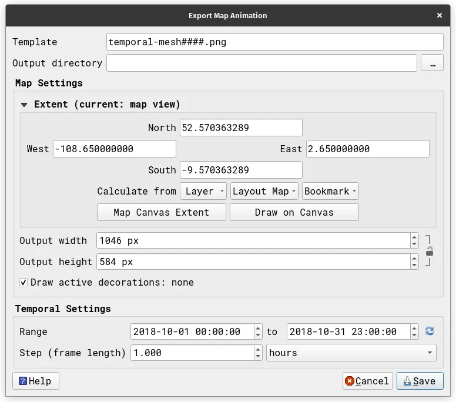Click the refresh temporal range icon
Screen dimensions: 456x402
[x=430, y=331]
